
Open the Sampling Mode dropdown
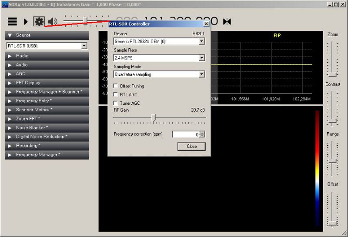(x=201, y=74)
